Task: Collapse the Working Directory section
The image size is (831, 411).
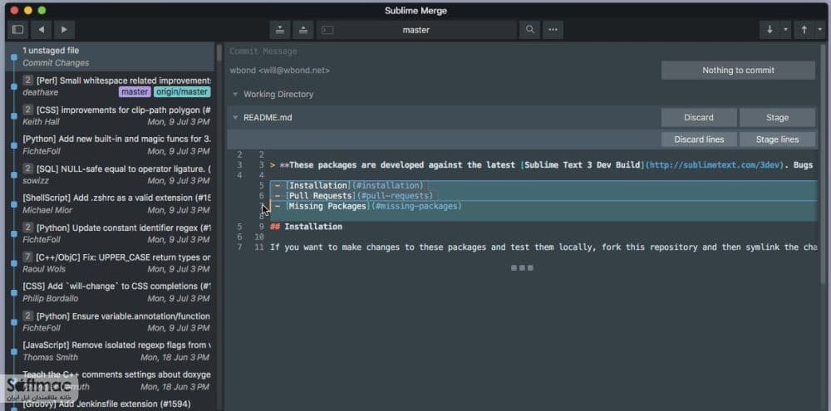Action: pyautogui.click(x=235, y=95)
